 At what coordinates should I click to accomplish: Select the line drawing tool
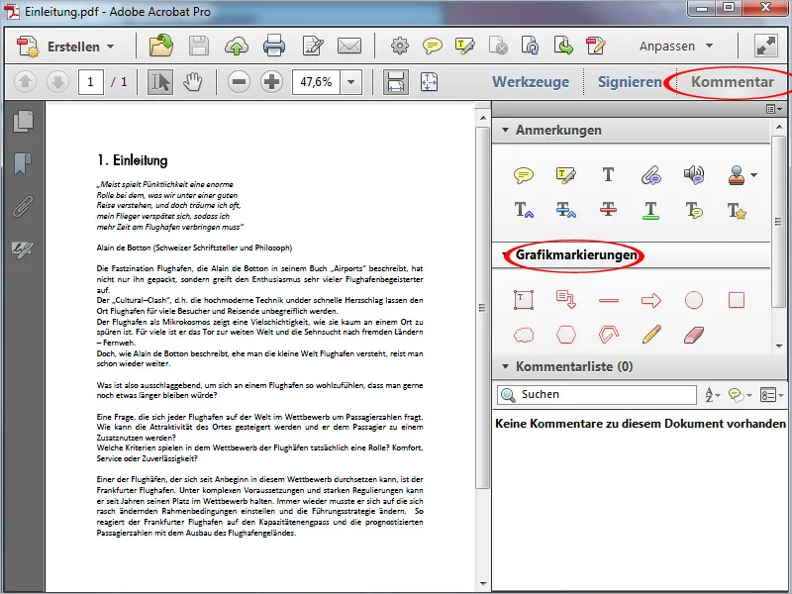(x=608, y=301)
